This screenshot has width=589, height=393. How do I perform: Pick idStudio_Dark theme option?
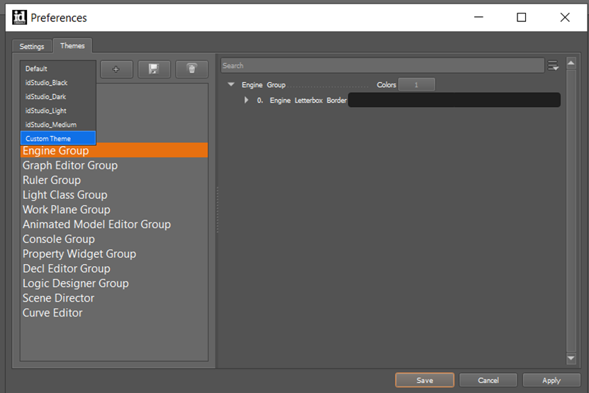pyautogui.click(x=58, y=96)
